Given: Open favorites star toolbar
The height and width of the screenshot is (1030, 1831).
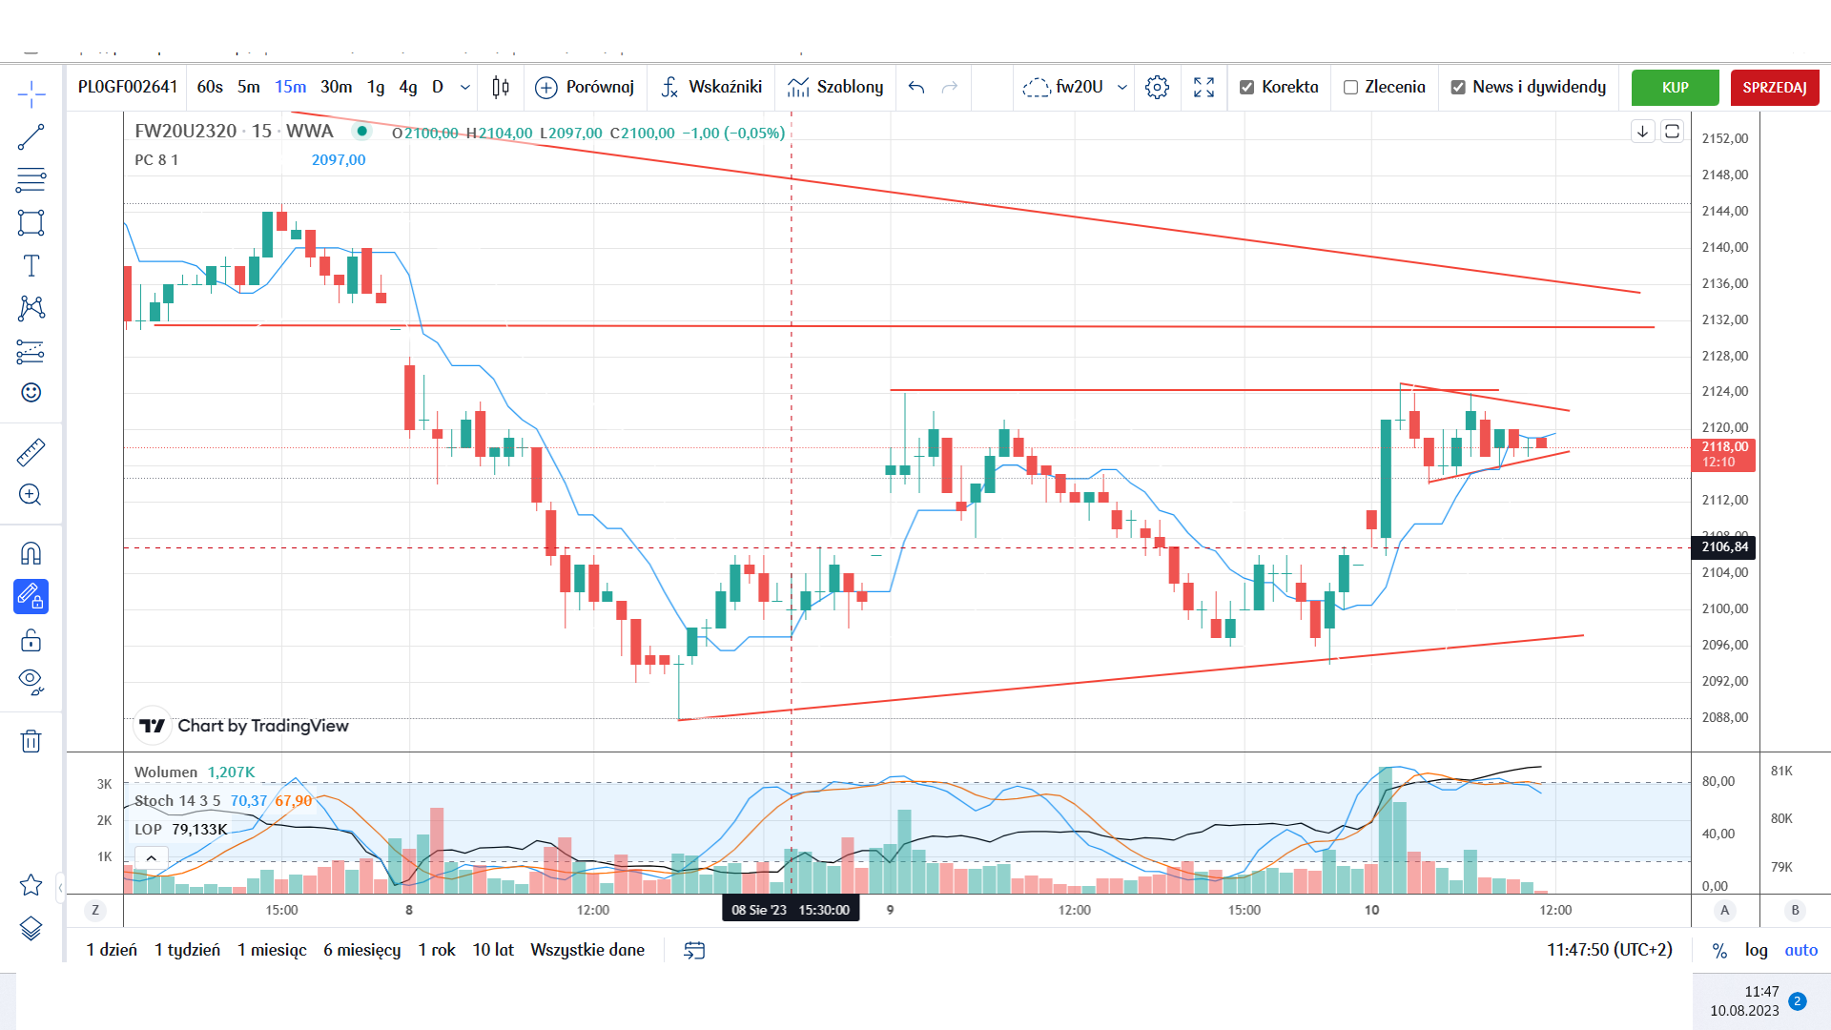Looking at the screenshot, I should pyautogui.click(x=31, y=885).
